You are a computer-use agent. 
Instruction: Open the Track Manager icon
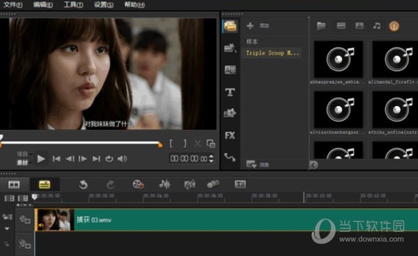tap(23, 198)
